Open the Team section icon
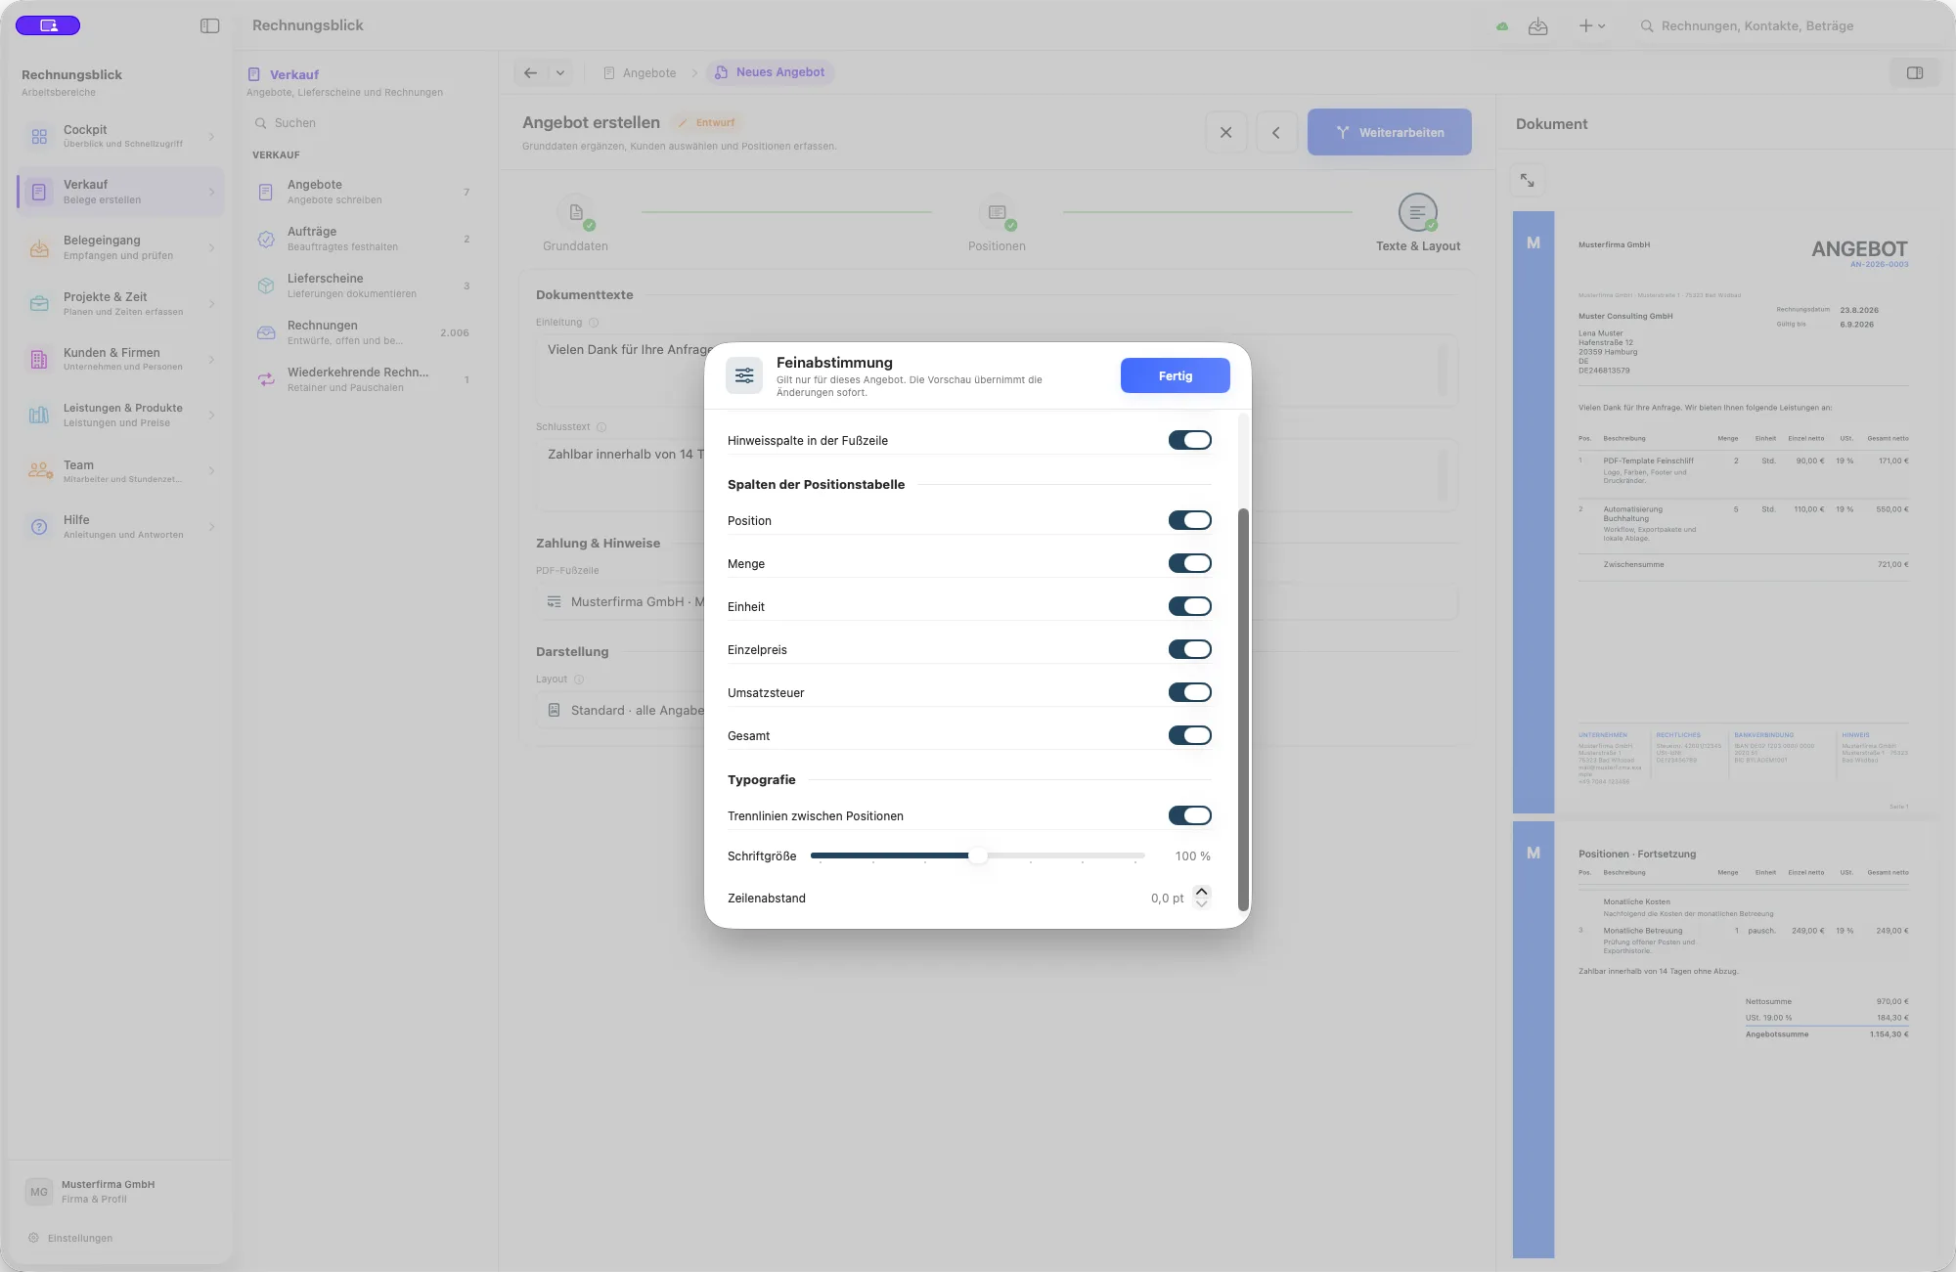1956x1272 pixels. pyautogui.click(x=40, y=471)
